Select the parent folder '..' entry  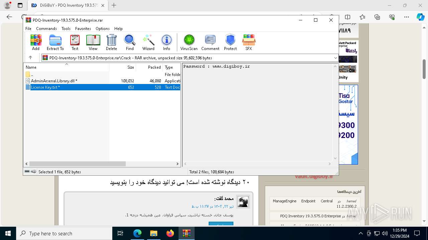click(102, 75)
